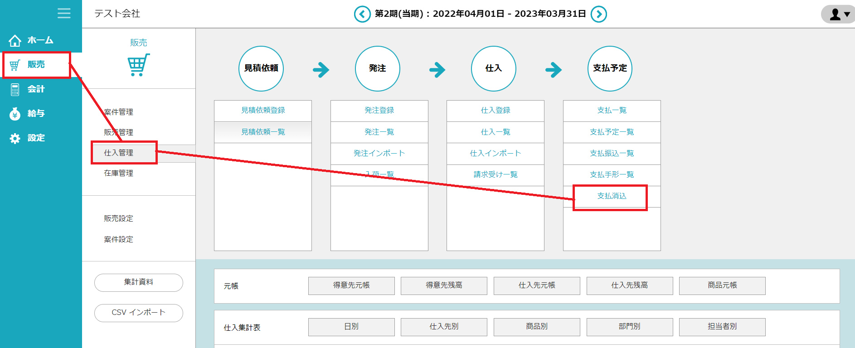Select the 会計 calculator sidebar item
The height and width of the screenshot is (348, 855).
28,89
